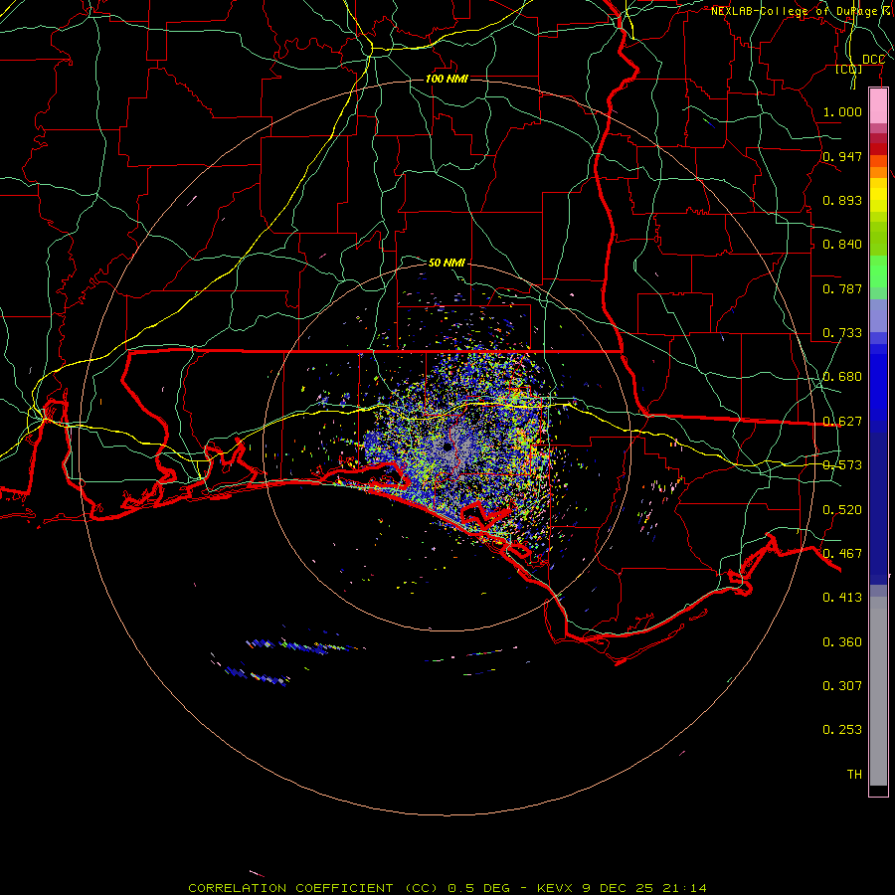Click the 0.787 scale value
This screenshot has height=895, width=895.
coord(842,288)
